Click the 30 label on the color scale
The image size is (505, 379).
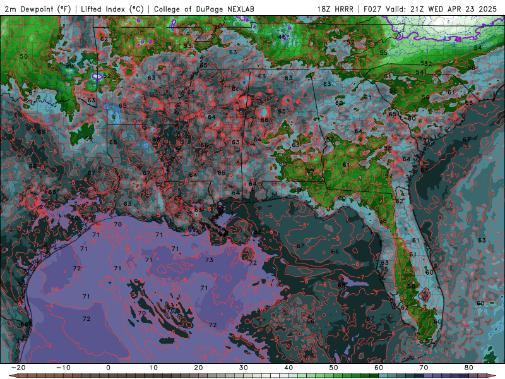click(x=244, y=368)
